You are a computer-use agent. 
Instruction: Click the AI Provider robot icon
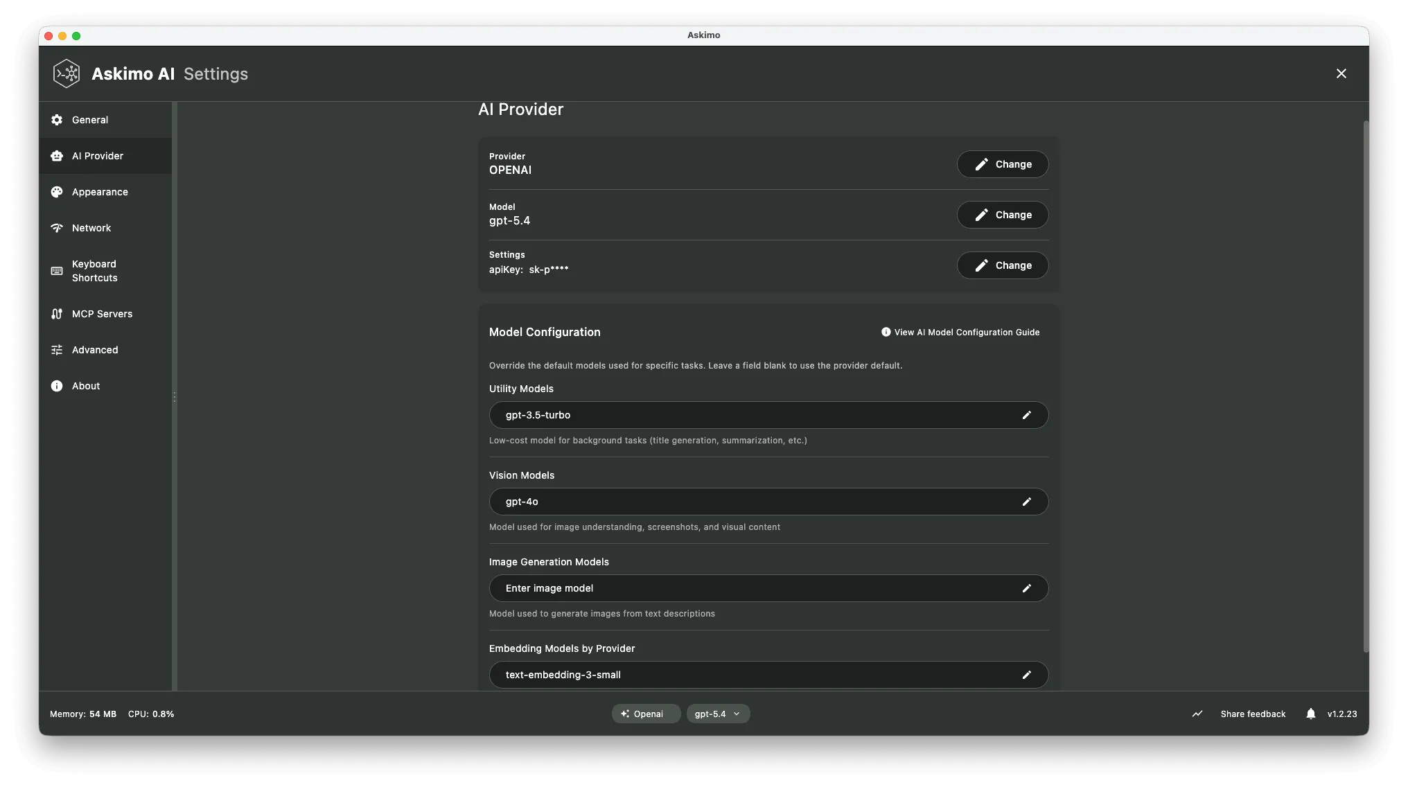coord(57,156)
